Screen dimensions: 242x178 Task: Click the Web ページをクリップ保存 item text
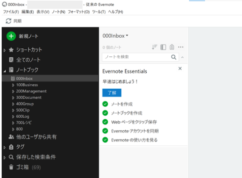click(x=134, y=122)
